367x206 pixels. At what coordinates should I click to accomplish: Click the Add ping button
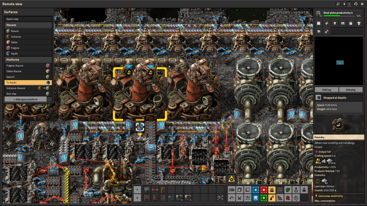pos(351,90)
